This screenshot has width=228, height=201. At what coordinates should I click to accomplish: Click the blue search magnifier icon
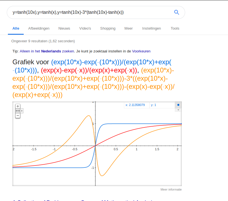[177, 12]
